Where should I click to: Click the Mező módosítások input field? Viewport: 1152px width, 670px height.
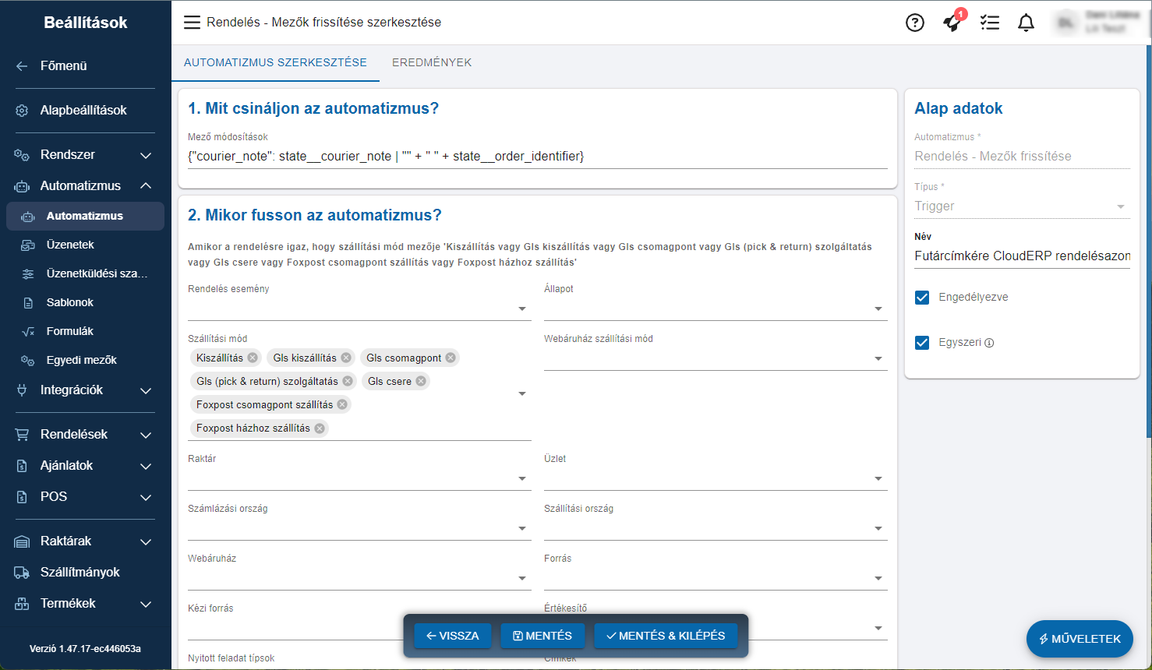[537, 156]
